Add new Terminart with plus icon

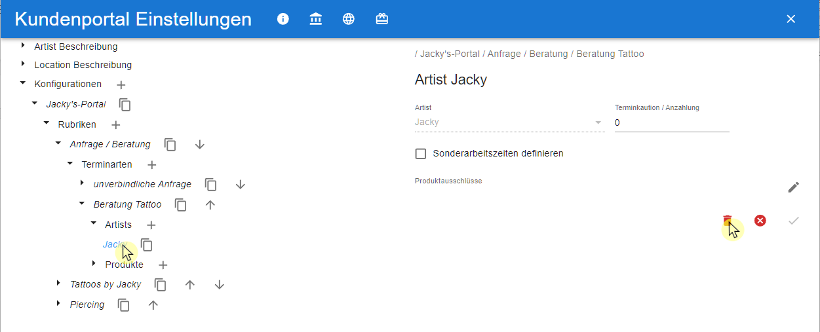tap(151, 164)
